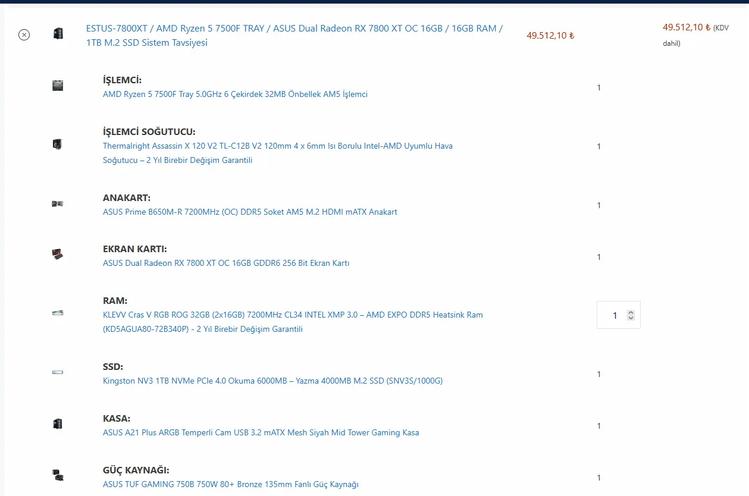Click the ASUS A21 Plus case thumbnail
Image resolution: width=749 pixels, height=496 pixels.
coord(58,423)
